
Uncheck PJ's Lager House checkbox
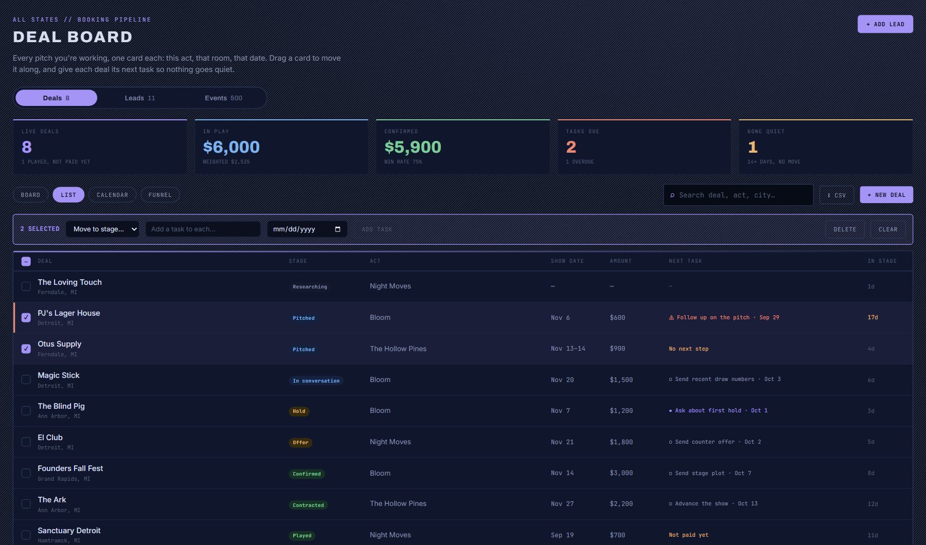(x=26, y=318)
